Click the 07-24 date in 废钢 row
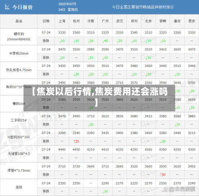 click(46, 183)
